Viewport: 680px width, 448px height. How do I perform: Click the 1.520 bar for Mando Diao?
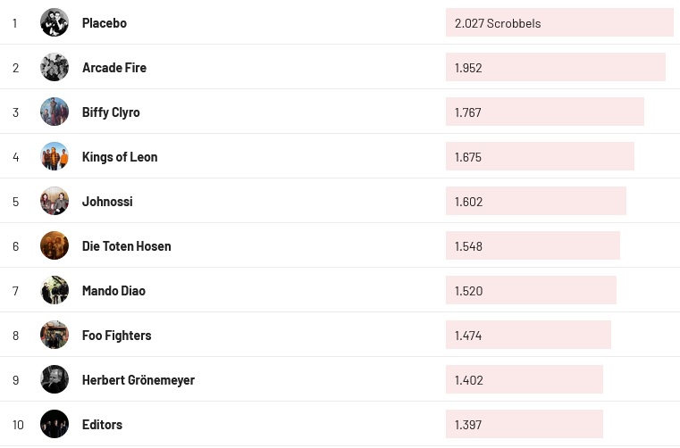tap(531, 291)
